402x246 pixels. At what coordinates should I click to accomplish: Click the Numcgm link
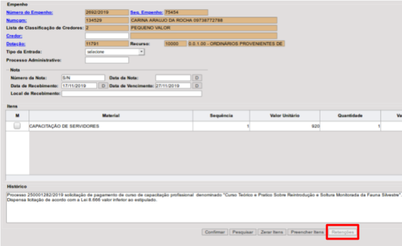click(x=16, y=20)
